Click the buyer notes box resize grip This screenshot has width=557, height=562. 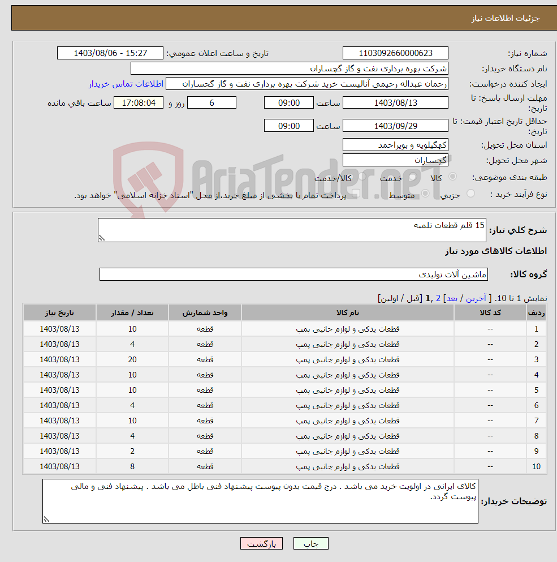(x=46, y=519)
